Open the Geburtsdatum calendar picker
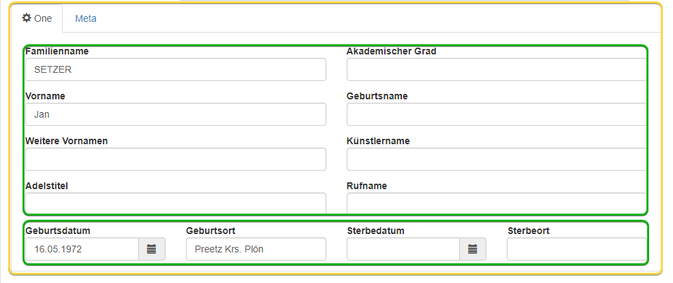Viewport: 673px width, 283px height. click(x=151, y=249)
